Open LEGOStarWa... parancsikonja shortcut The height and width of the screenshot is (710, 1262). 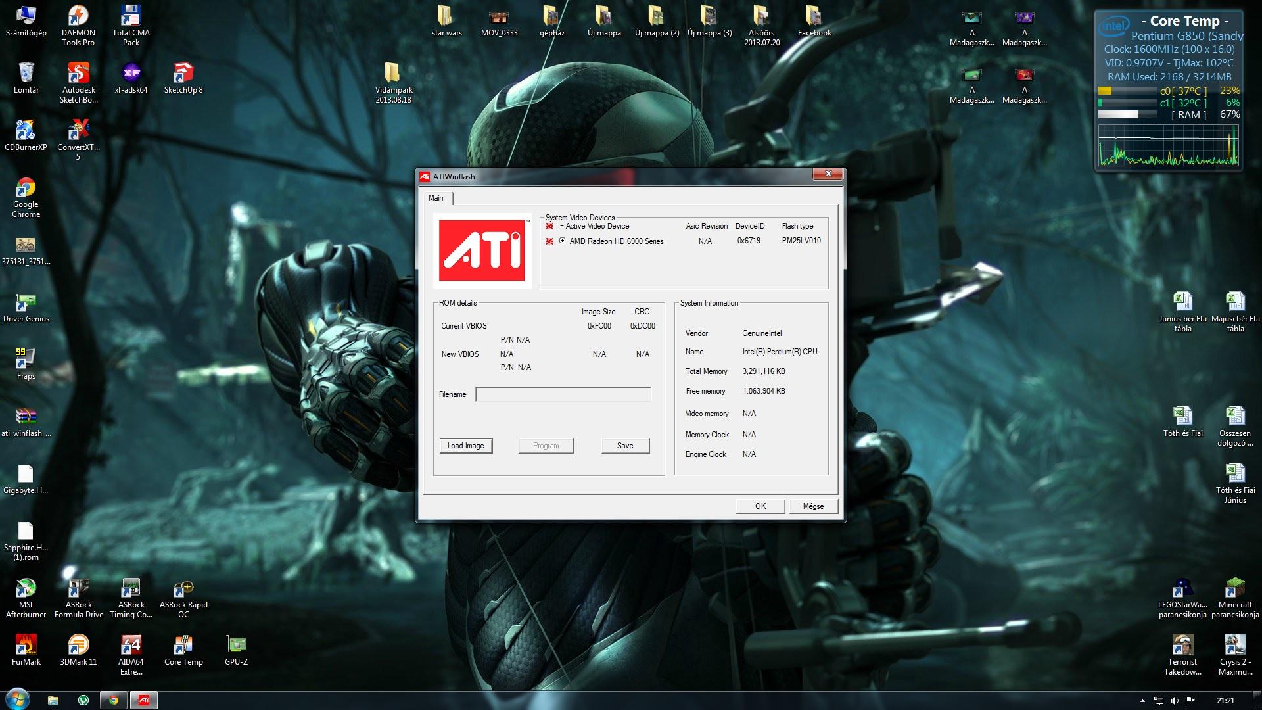tap(1182, 598)
